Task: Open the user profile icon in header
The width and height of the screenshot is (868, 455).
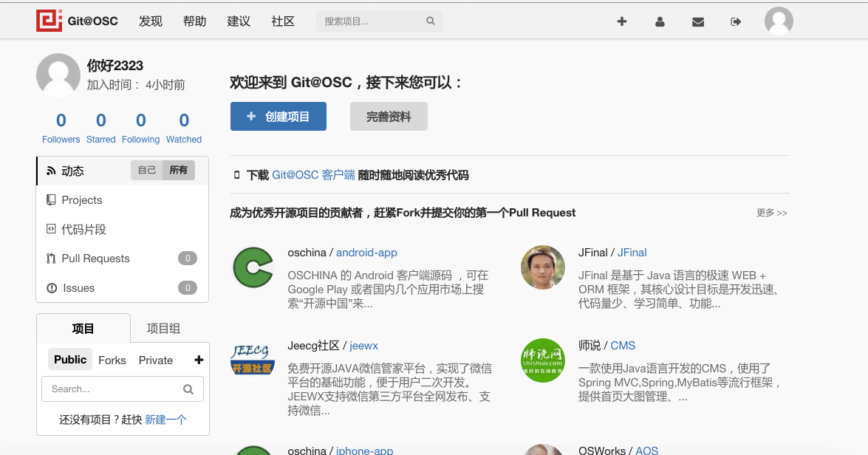Action: (659, 21)
